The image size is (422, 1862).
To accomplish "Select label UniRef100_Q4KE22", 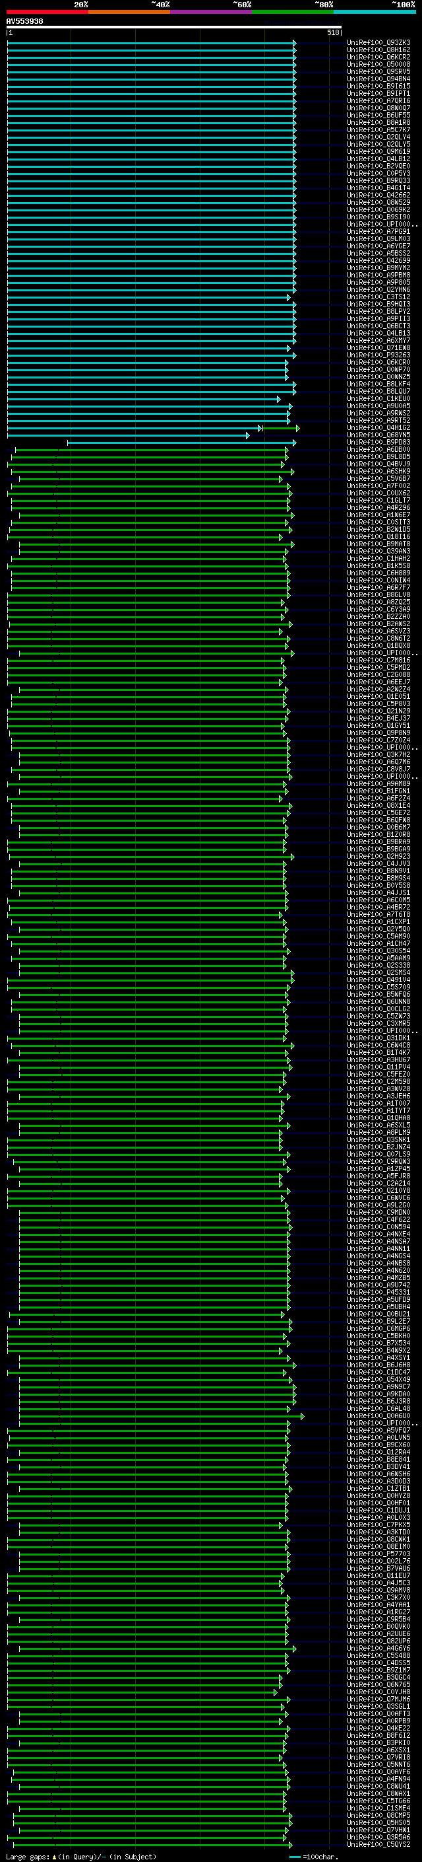I will (378, 1727).
